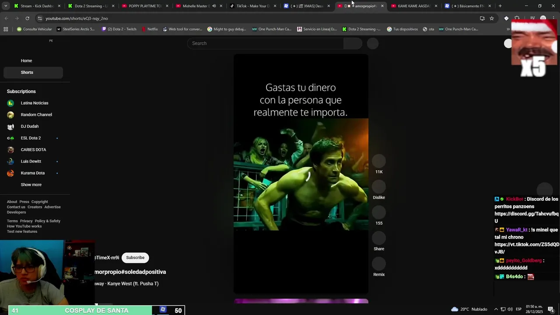
Task: Open the Share button for the short
Action: pos(379,238)
